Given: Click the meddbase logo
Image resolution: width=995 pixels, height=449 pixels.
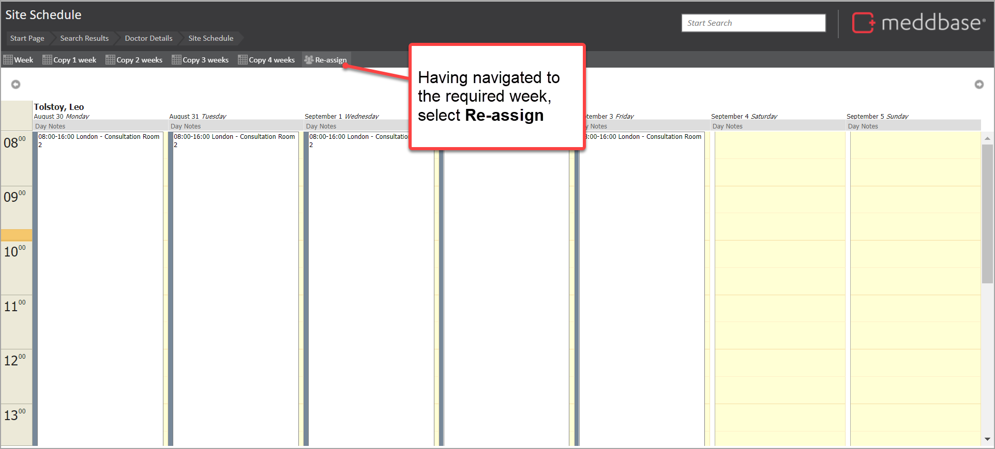Looking at the screenshot, I should (x=918, y=23).
